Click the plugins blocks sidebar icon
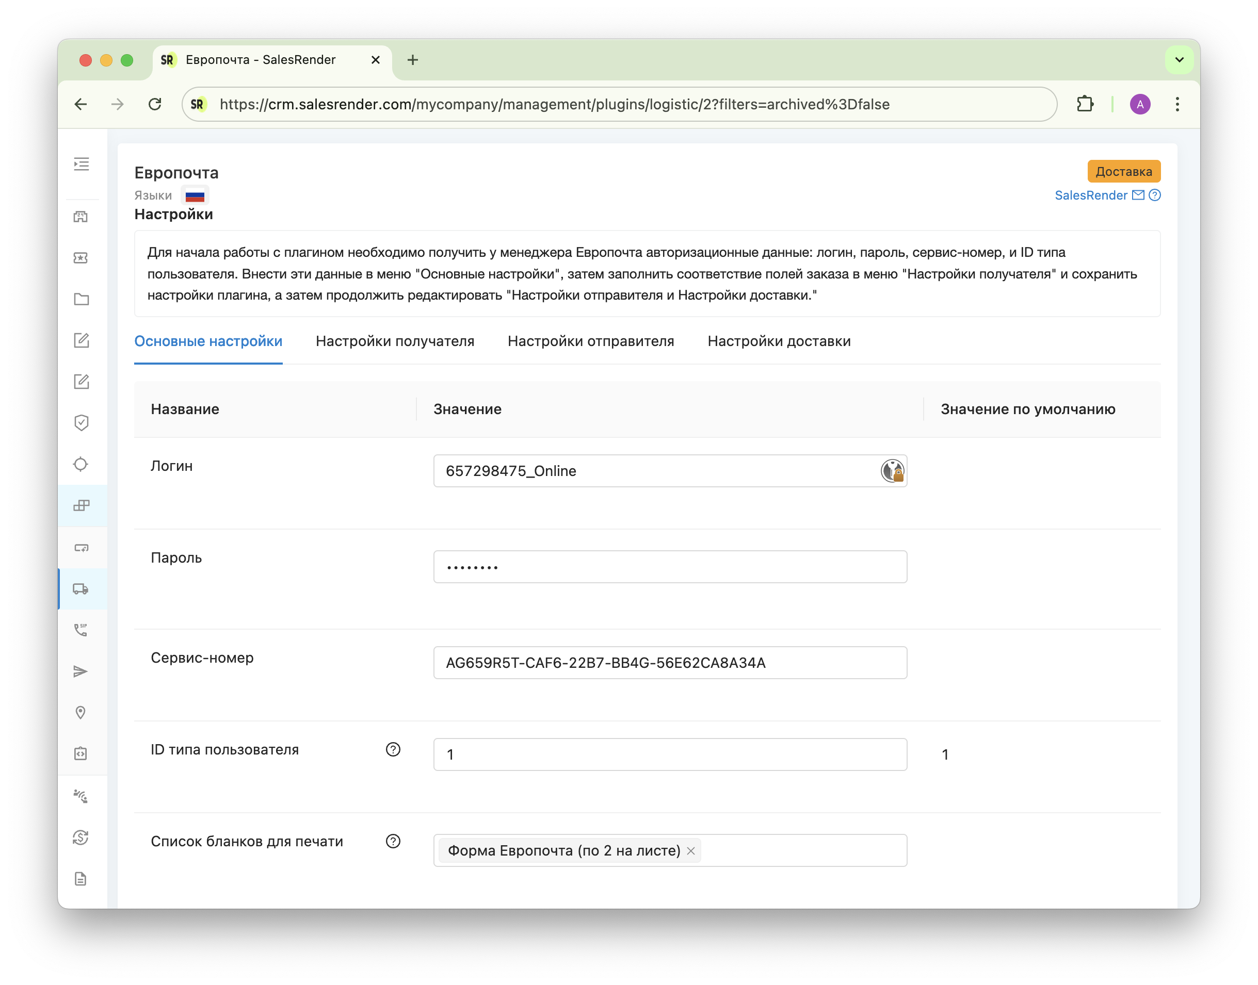1258x985 pixels. (82, 506)
